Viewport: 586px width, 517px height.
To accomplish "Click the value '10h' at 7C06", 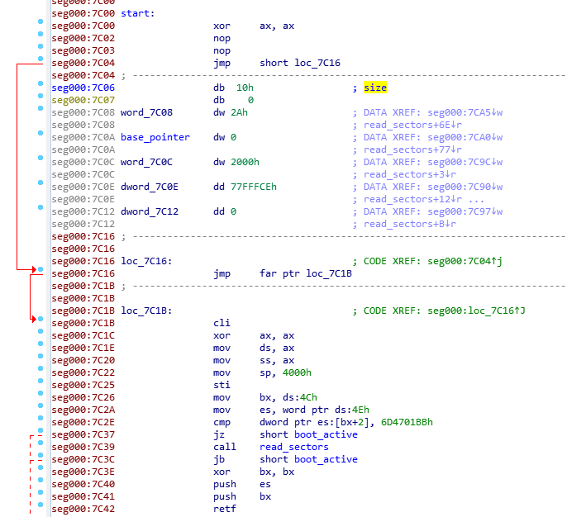I will 245,88.
